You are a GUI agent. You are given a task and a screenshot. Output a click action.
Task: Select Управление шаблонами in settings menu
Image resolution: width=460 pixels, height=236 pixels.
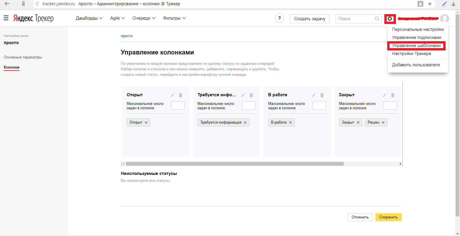click(x=416, y=46)
